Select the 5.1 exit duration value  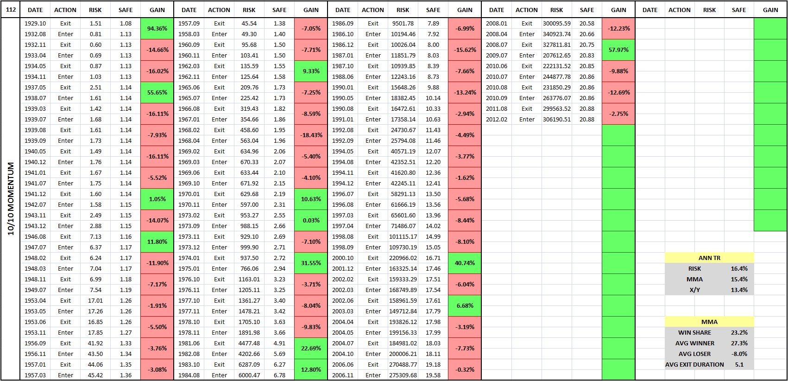(739, 365)
